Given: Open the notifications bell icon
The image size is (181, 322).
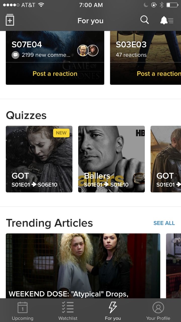Looking at the screenshot, I should (x=167, y=20).
